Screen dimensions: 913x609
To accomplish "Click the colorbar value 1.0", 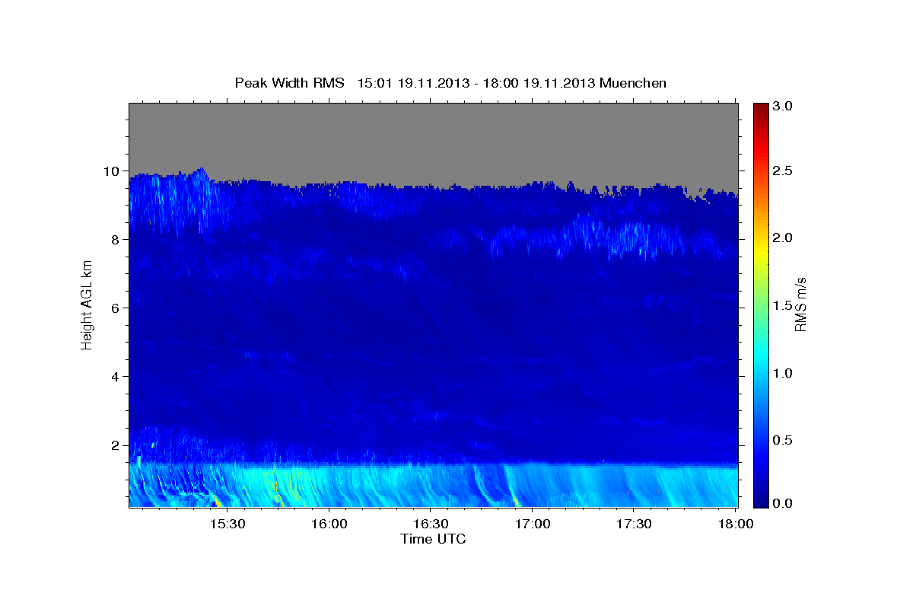I will 784,373.
